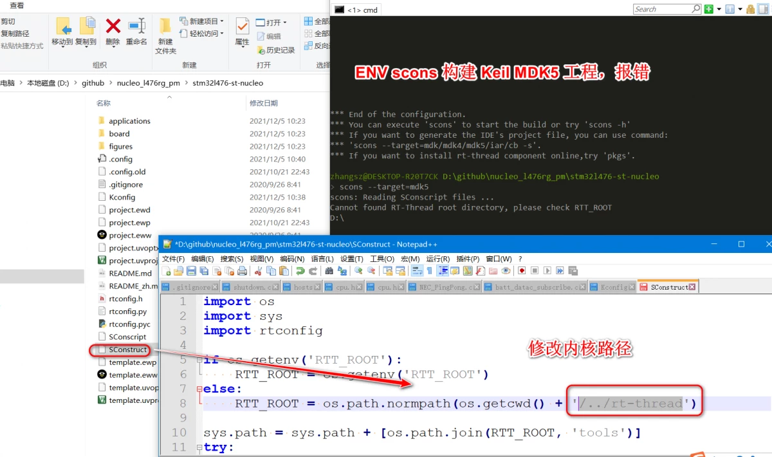
Task: Click 剪切 in Explorer ribbon
Action: pos(8,21)
